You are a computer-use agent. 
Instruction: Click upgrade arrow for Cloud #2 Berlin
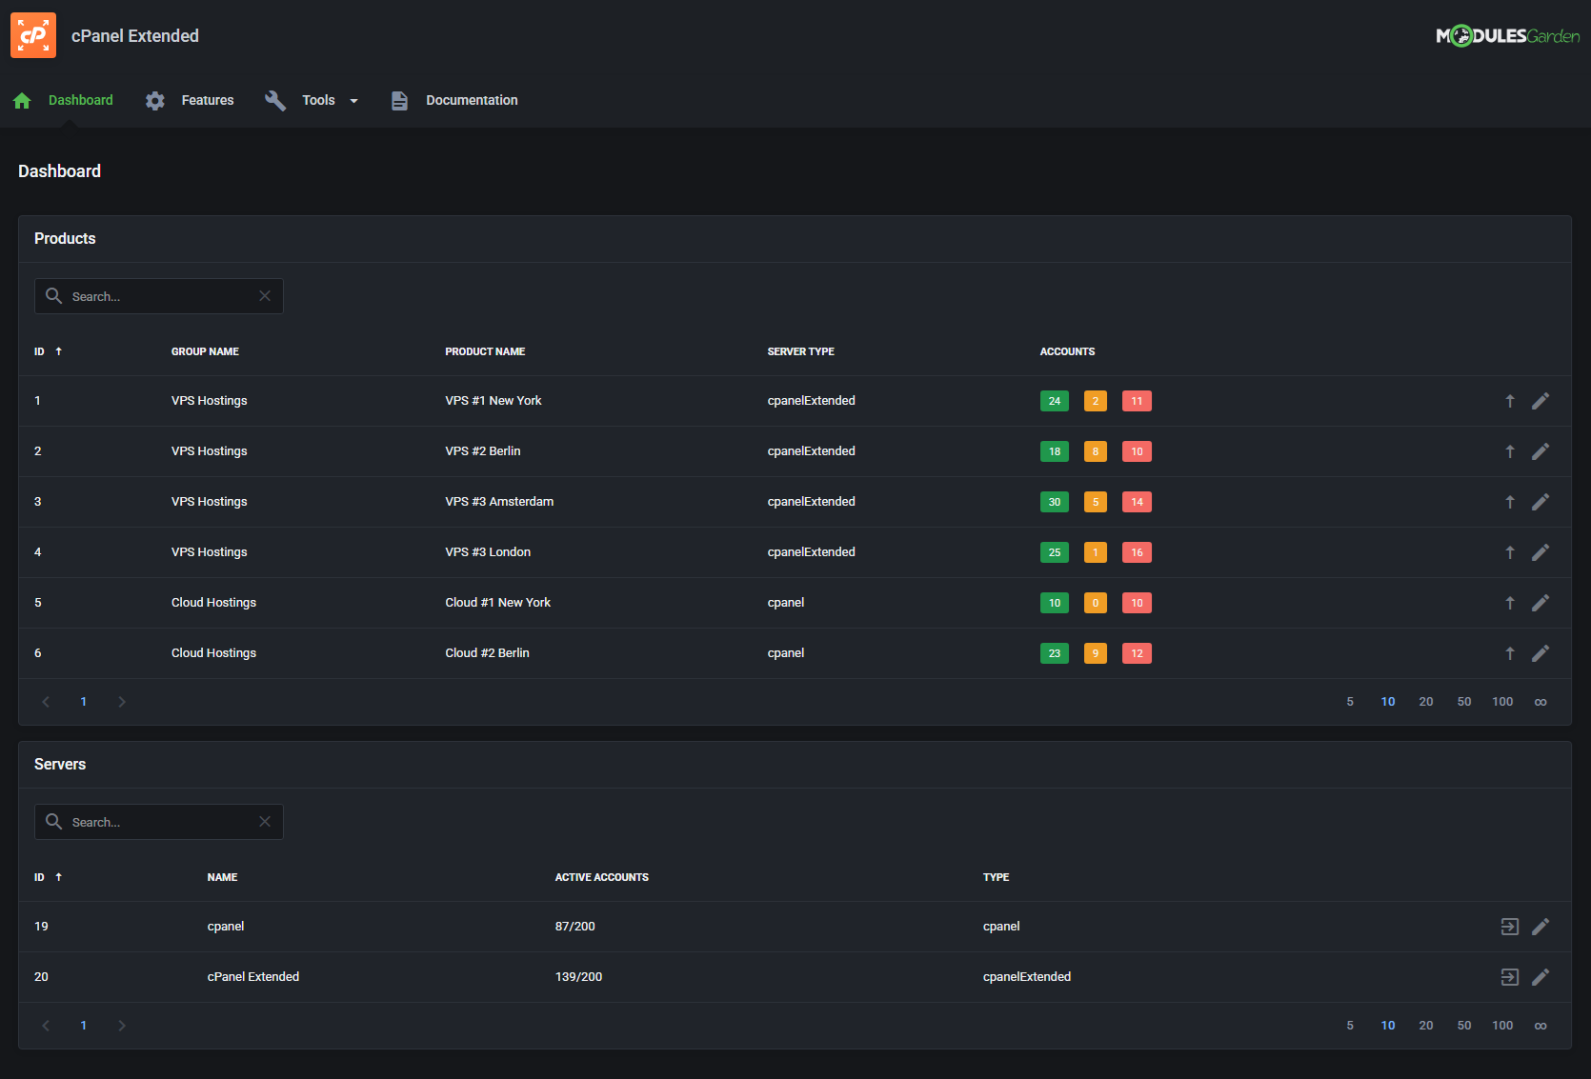click(x=1510, y=653)
